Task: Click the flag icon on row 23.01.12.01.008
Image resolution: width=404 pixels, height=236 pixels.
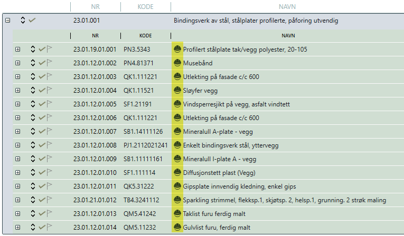Action: [50, 145]
